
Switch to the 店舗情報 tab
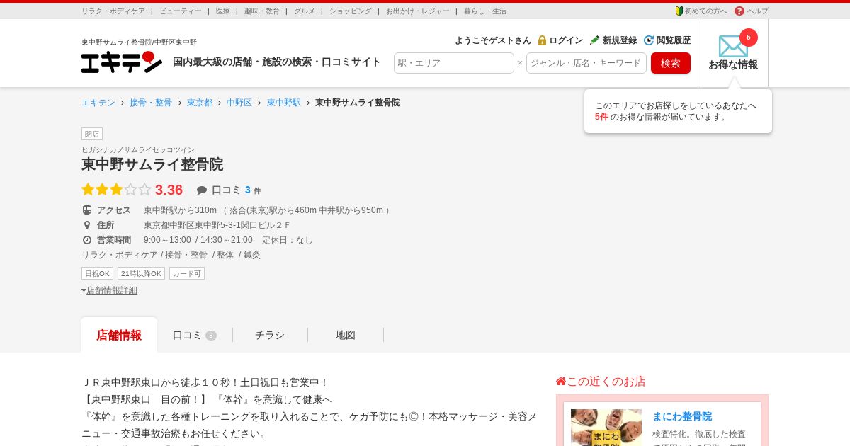point(119,335)
